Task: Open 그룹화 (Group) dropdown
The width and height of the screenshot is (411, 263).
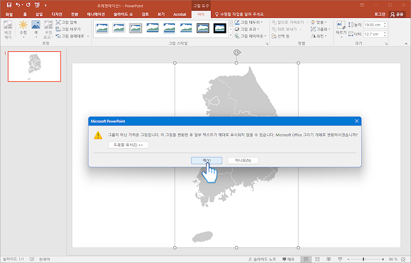Action: coord(320,29)
